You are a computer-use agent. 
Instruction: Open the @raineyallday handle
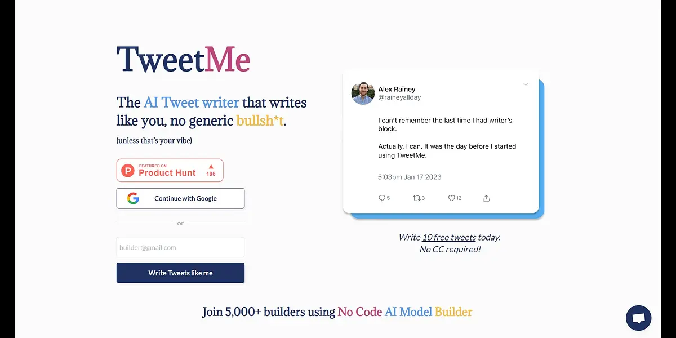(x=399, y=97)
